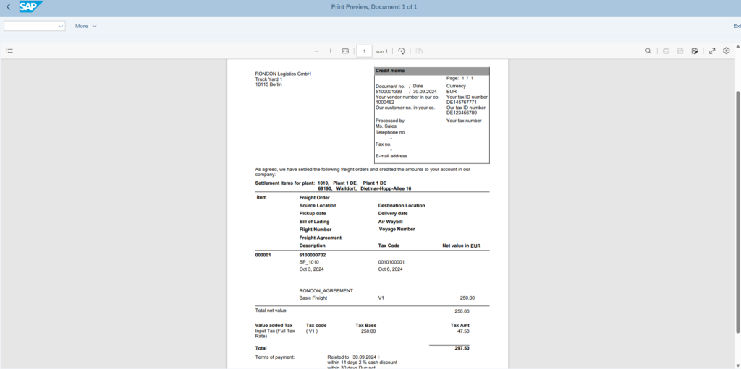Click vendor number 1000462

tap(385, 102)
